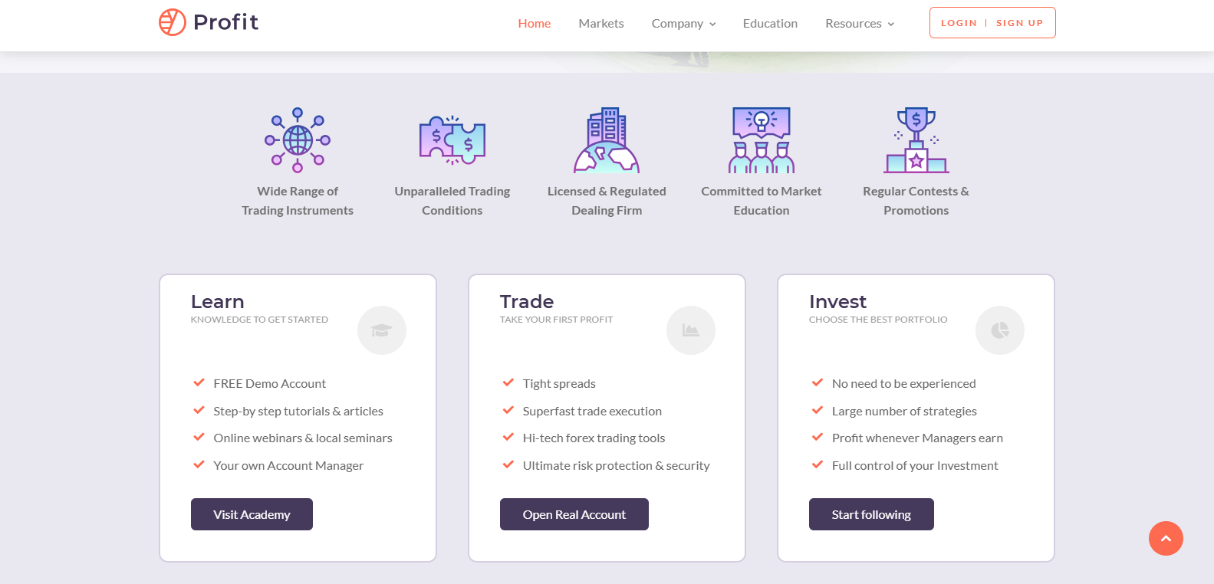Open the Education menu item
Screen dimensions: 1214x584
[x=770, y=24]
